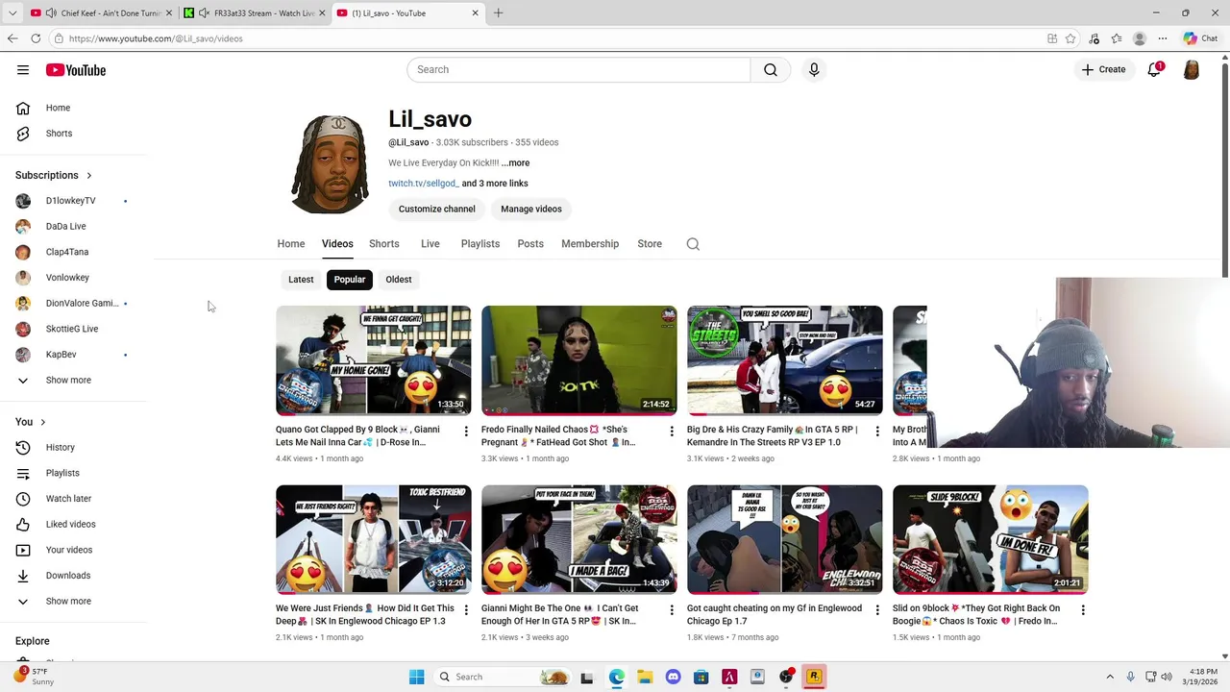Reload the page in browser
Viewport: 1230px width, 692px height.
pos(36,38)
